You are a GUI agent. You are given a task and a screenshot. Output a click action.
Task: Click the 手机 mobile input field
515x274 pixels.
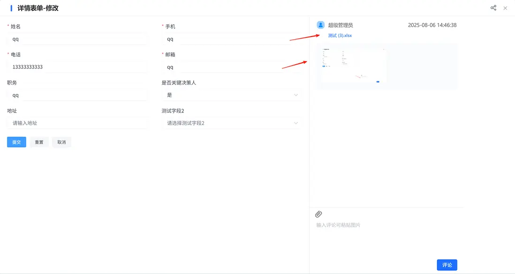[x=232, y=39]
